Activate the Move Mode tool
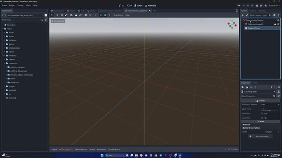282x158 pixels. (57, 15)
